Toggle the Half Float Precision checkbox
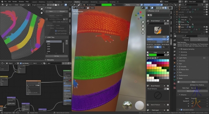This screenshot has width=209, height=114. click(x=56, y=31)
